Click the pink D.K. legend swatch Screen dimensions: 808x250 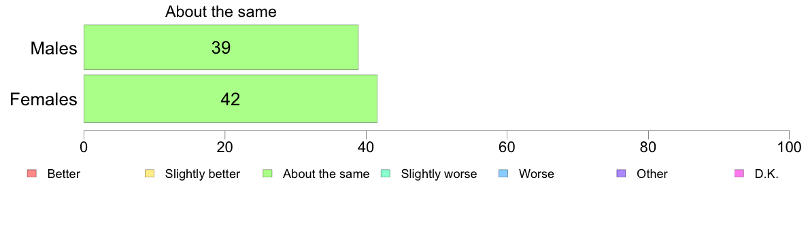739,174
